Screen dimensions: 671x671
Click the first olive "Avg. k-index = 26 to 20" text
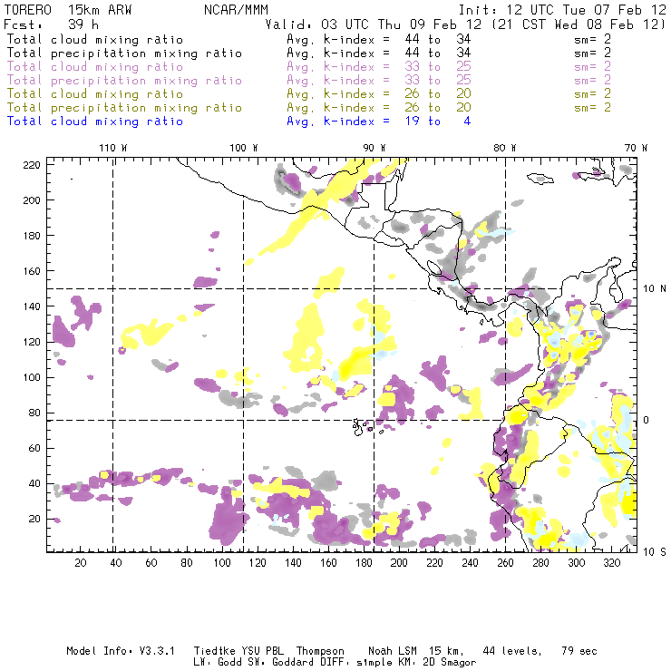pos(379,94)
